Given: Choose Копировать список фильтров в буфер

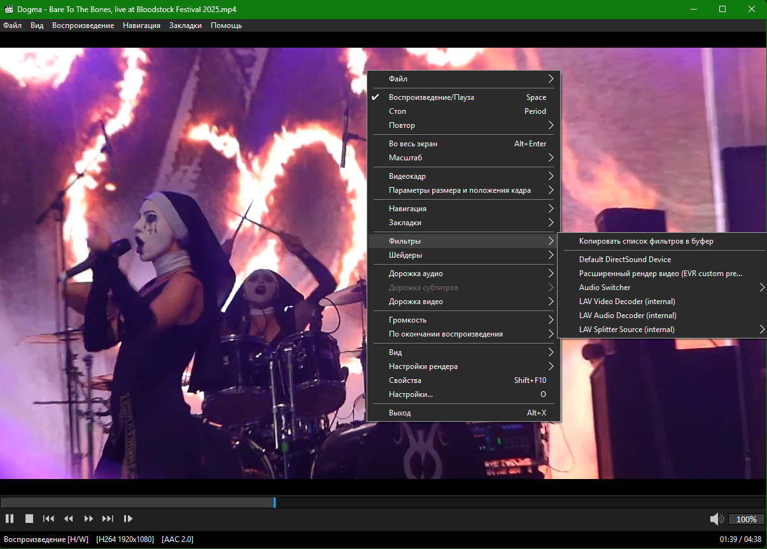Looking at the screenshot, I should (646, 241).
